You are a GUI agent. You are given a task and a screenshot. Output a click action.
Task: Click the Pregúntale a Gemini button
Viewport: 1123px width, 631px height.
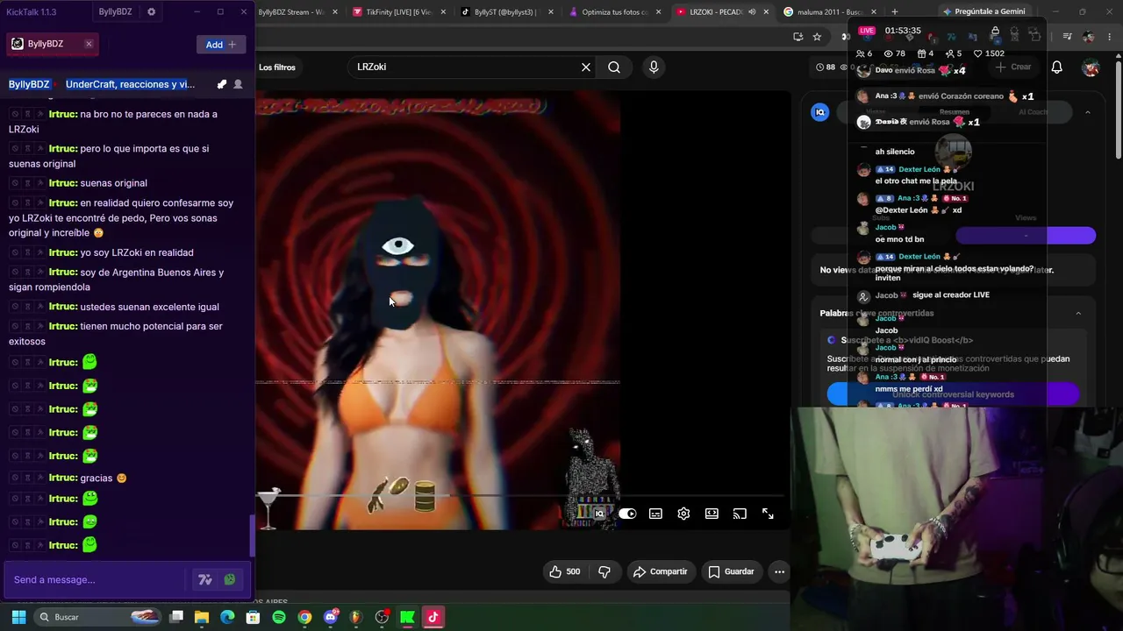983,11
